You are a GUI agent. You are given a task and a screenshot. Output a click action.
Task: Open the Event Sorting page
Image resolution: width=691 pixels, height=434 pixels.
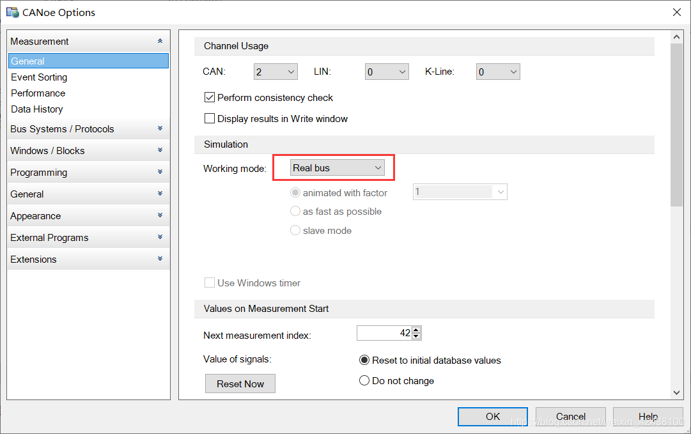pos(39,77)
